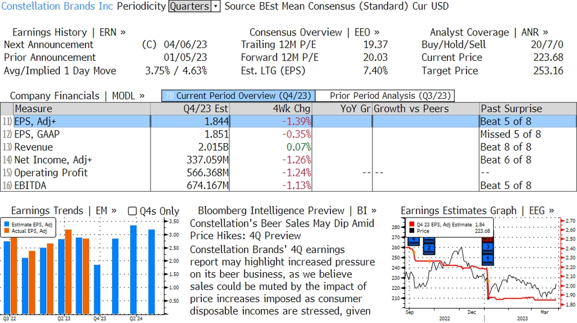Open Earnings Estimates Graph EEG link
The width and height of the screenshot is (577, 323).
click(477, 211)
